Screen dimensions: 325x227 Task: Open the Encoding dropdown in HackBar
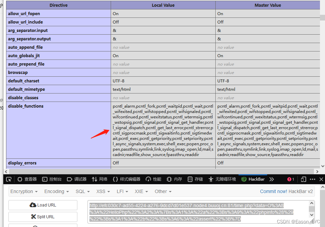tap(57, 191)
